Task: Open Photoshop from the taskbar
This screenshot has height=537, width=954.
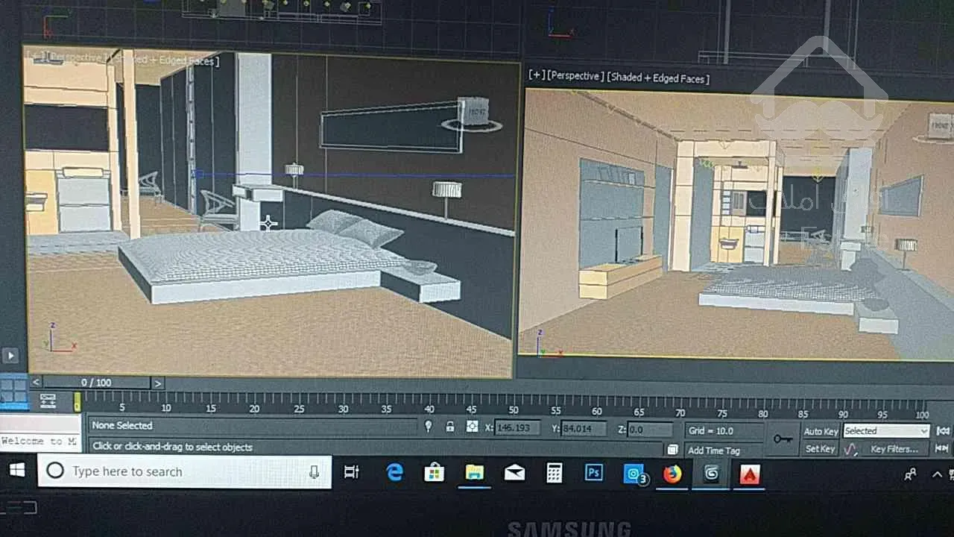Action: [594, 473]
